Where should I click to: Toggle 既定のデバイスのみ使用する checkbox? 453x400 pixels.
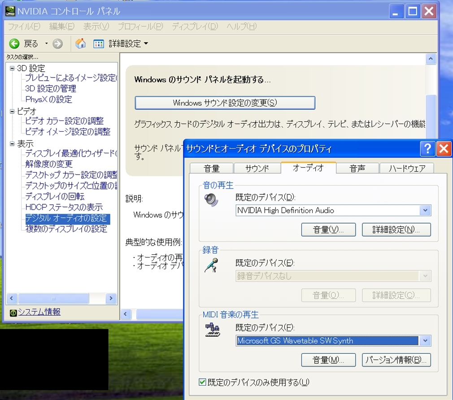[202, 382]
